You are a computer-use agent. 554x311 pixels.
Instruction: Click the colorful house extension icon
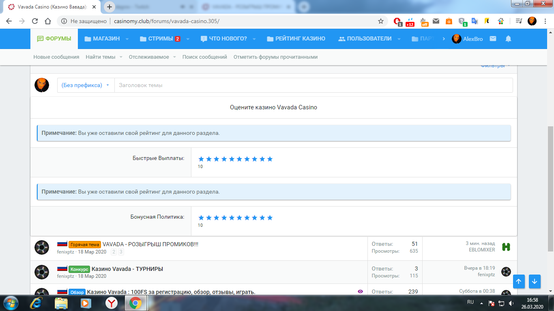tap(501, 21)
